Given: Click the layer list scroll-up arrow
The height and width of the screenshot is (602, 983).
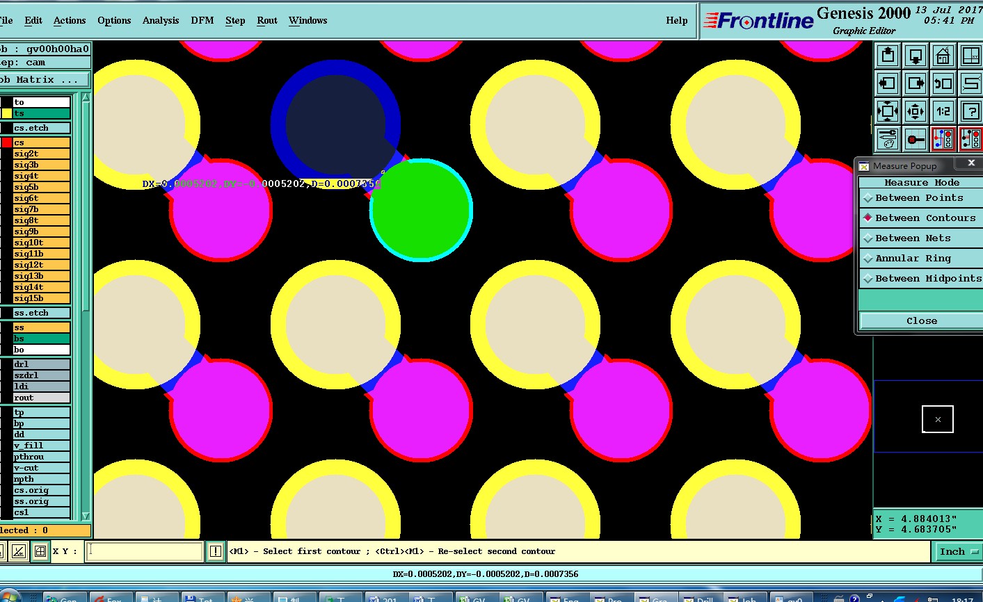Looking at the screenshot, I should 86,98.
